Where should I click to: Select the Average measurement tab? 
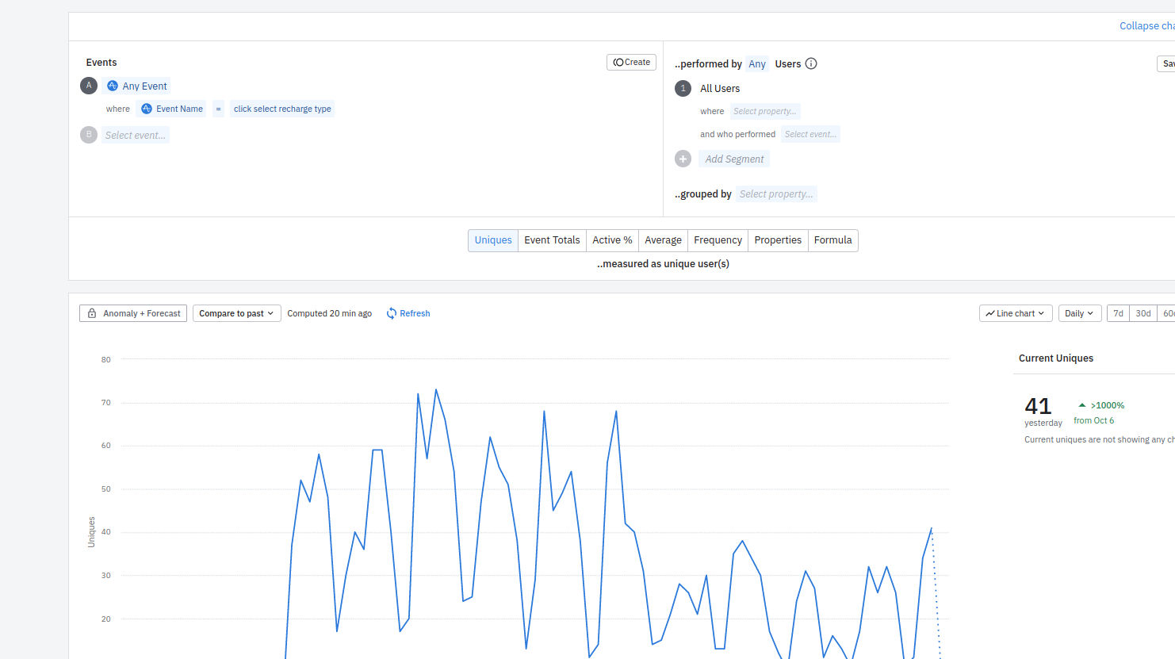coord(663,240)
